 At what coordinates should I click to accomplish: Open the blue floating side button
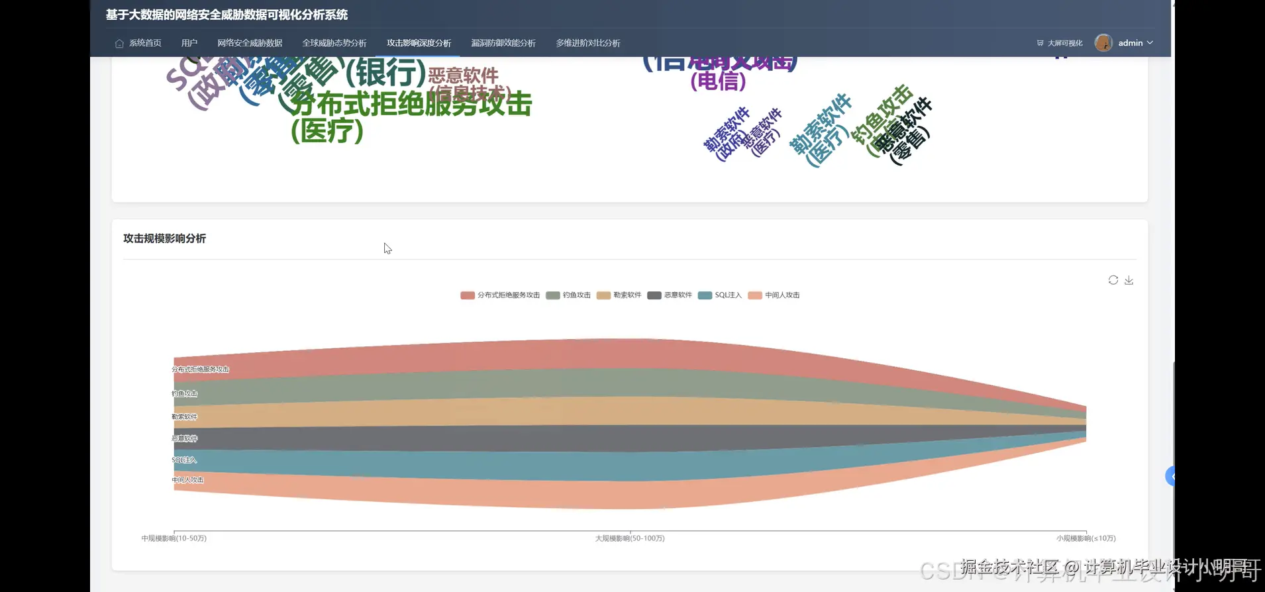pyautogui.click(x=1170, y=475)
